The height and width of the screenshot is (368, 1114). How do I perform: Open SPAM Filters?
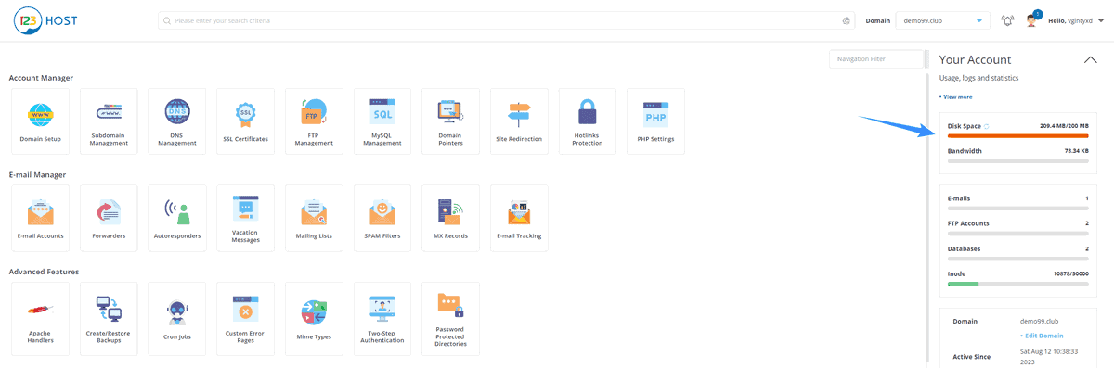382,218
